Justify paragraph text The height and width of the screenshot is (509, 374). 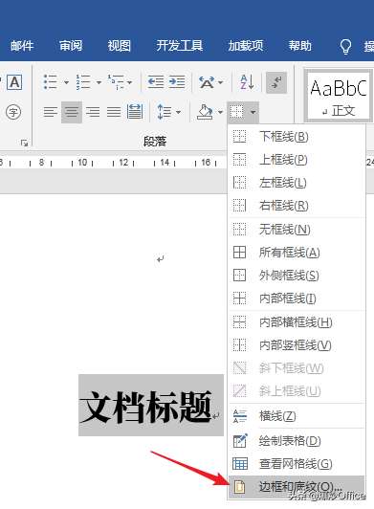pyautogui.click(x=114, y=112)
